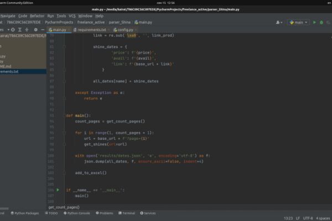Click the run gutter arrow beside if __name__ line
The image size is (332, 221).
coord(58,190)
